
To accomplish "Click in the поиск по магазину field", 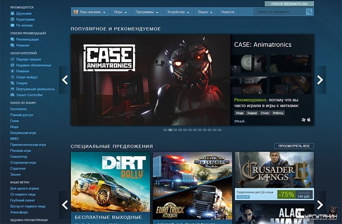I will coord(280,12).
